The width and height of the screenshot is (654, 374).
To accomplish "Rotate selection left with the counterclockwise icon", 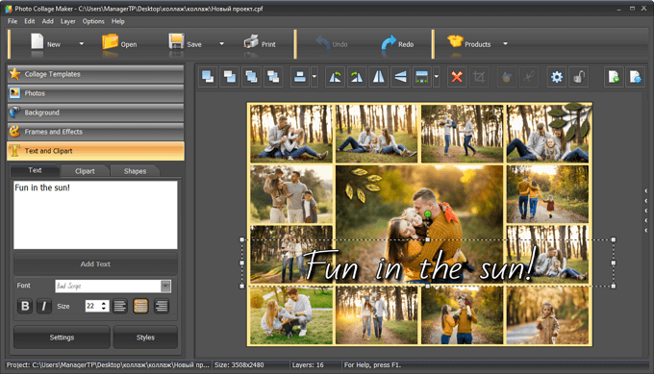I will pos(335,77).
